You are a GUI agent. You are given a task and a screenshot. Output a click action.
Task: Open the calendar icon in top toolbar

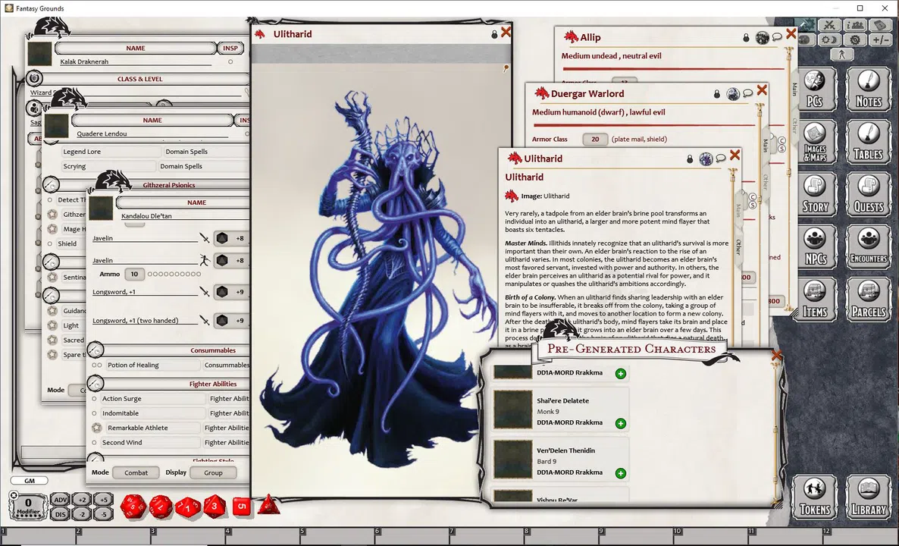pyautogui.click(x=881, y=25)
